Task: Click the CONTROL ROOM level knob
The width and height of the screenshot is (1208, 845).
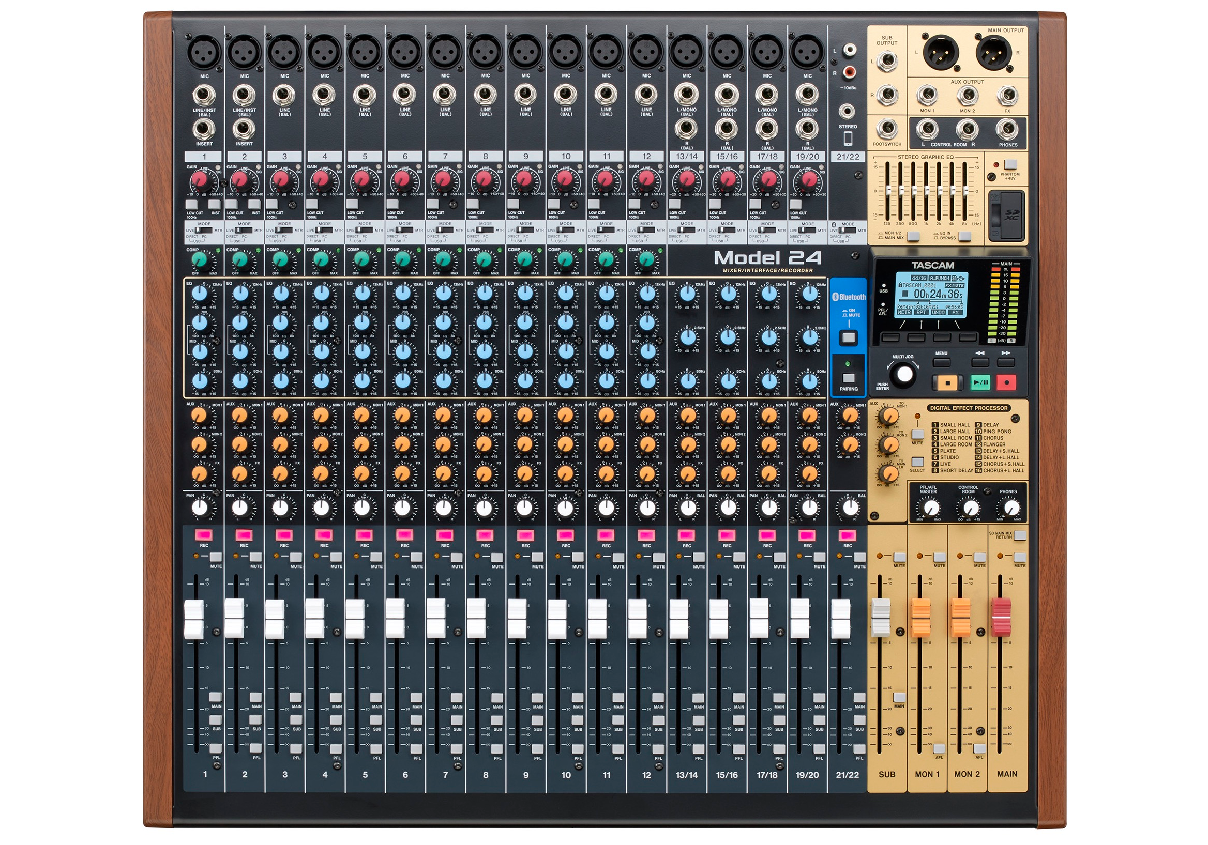Action: pyautogui.click(x=971, y=508)
